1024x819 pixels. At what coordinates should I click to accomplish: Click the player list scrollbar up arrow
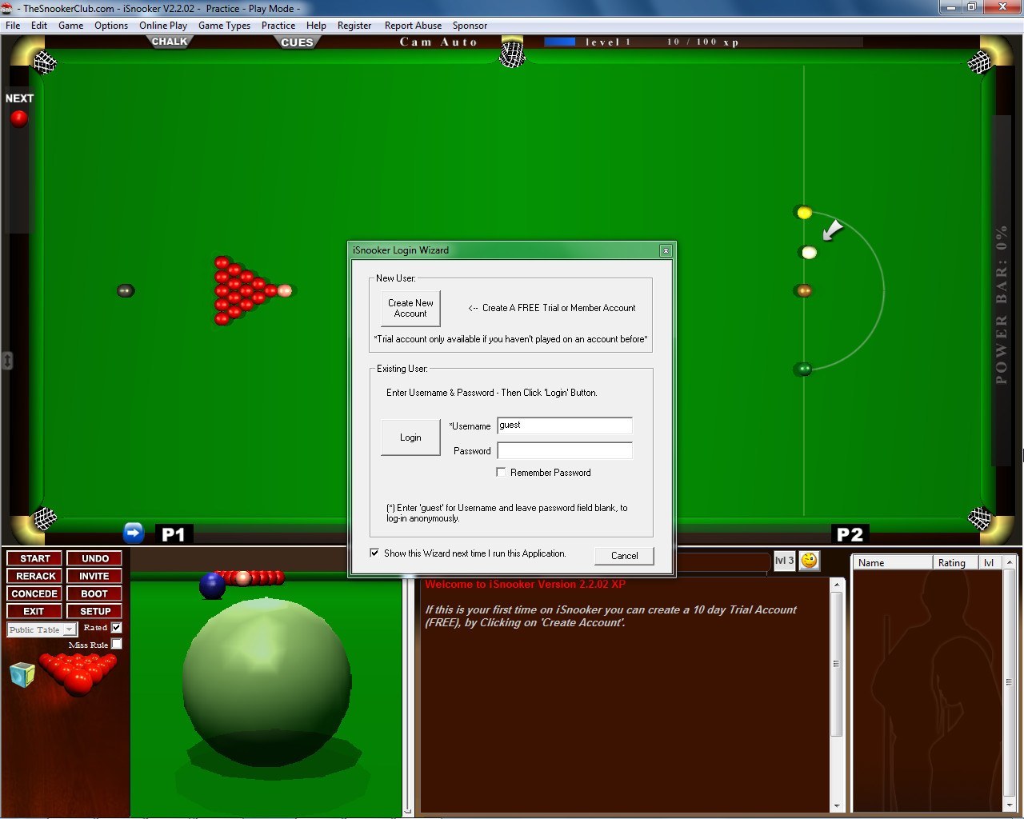[x=1010, y=562]
